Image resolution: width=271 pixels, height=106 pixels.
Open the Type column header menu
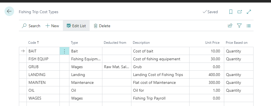point(74,43)
